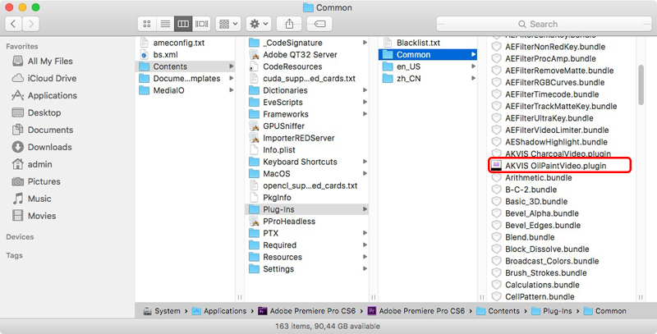Switch to Cover Flow view
This screenshot has height=334, width=657.
pyautogui.click(x=201, y=24)
